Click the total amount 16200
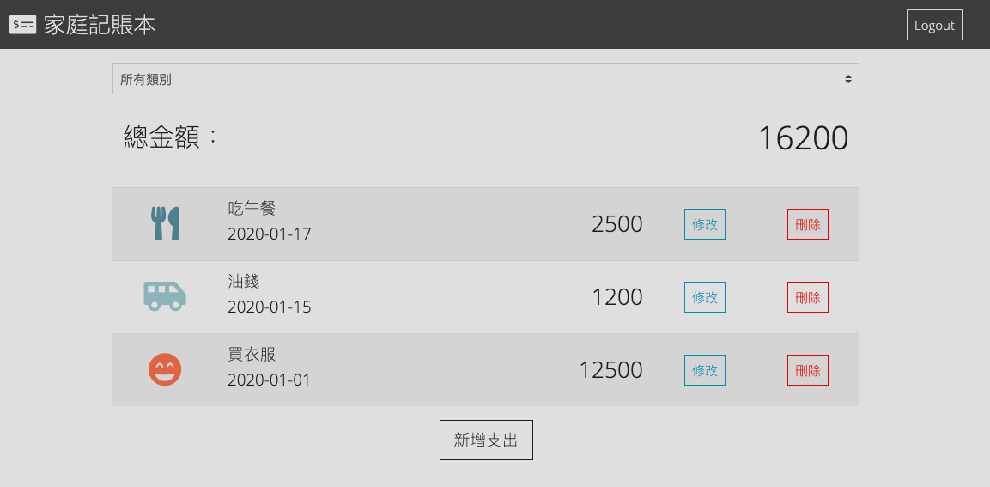 803,138
